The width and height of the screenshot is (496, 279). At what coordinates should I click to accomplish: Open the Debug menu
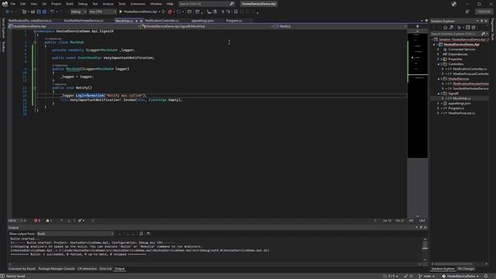tap(83, 4)
